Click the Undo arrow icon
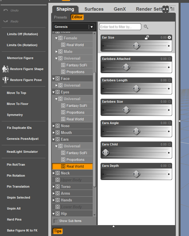Screen dimensions: 189x236 [6, 10]
